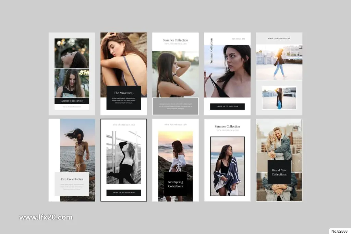This screenshot has width=351, height=234.
Task: Open "WWW.YOURDOMAIN.COM" above the black-and-white photo
Action: pyautogui.click(x=123, y=125)
